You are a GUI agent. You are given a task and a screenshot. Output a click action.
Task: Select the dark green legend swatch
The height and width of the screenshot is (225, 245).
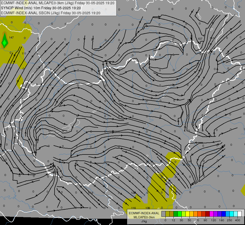[176, 214]
